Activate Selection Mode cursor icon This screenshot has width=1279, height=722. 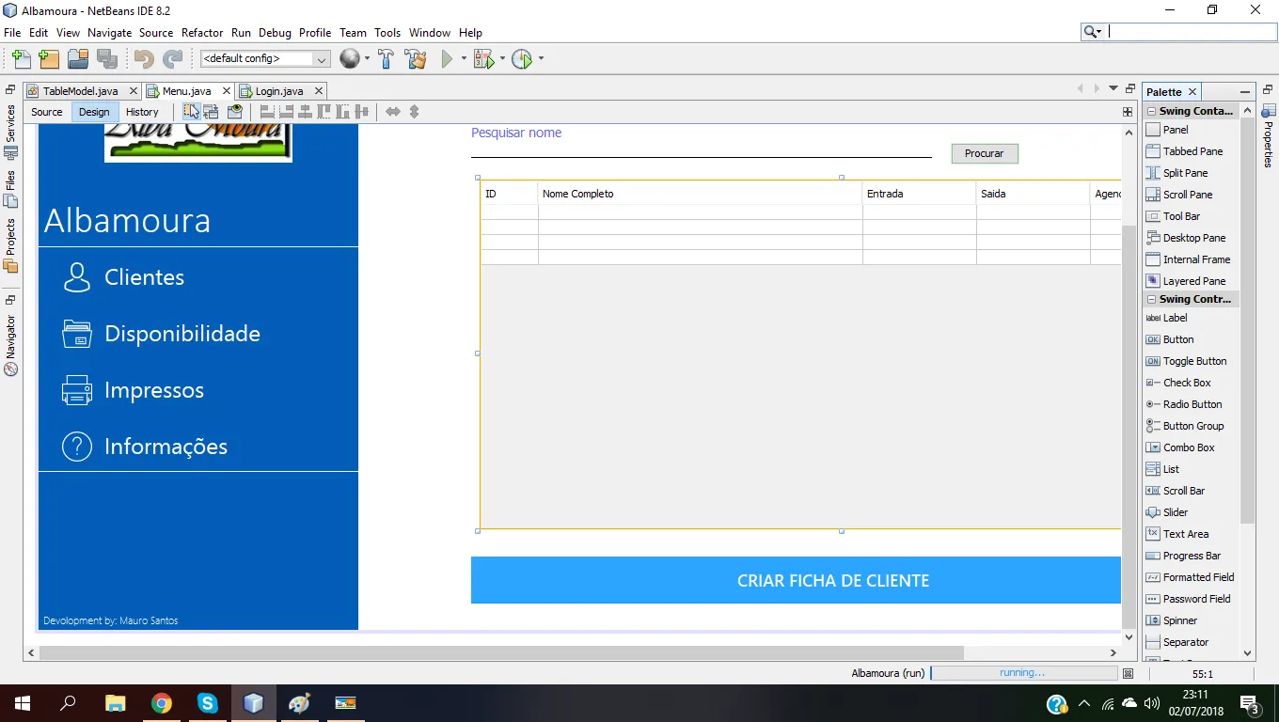pyautogui.click(x=192, y=111)
